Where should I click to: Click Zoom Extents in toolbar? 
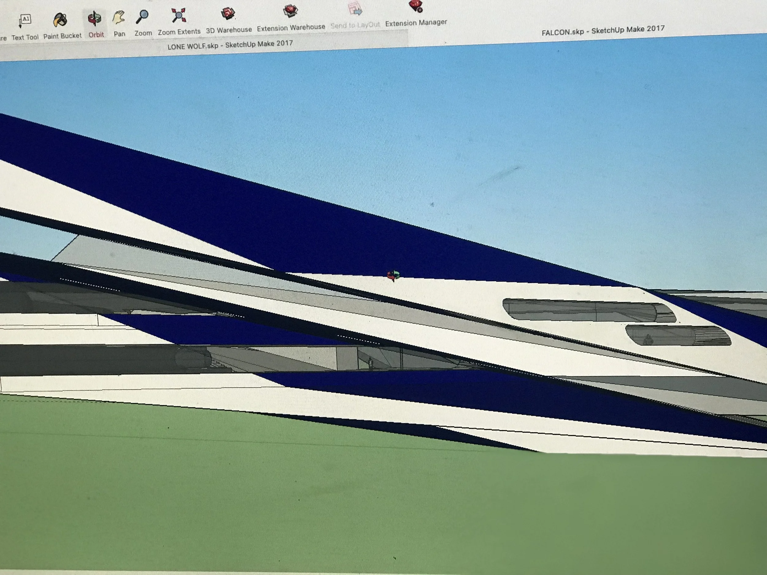[x=179, y=16]
